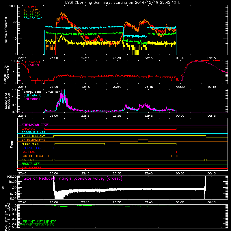Viewport: 231px width, 231px height.
Task: Click the POSSIBLE_FLARE flag label
Action: point(33,133)
